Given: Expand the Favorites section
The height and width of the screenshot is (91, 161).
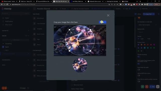Looking at the screenshot, I should [28, 31].
